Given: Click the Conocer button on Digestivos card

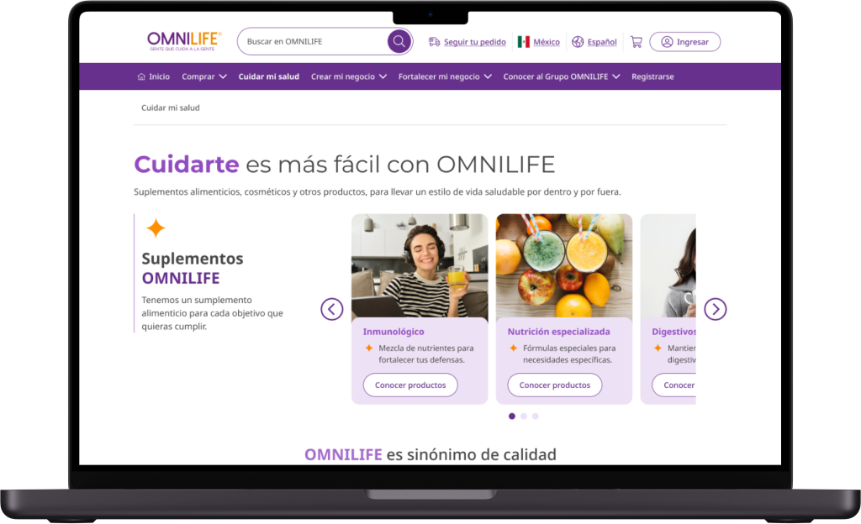Looking at the screenshot, I should 673,385.
